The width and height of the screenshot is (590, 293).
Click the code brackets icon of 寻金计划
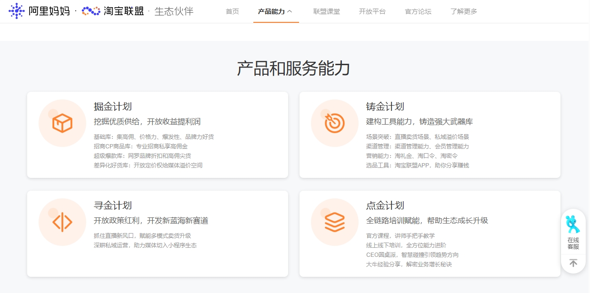point(62,222)
